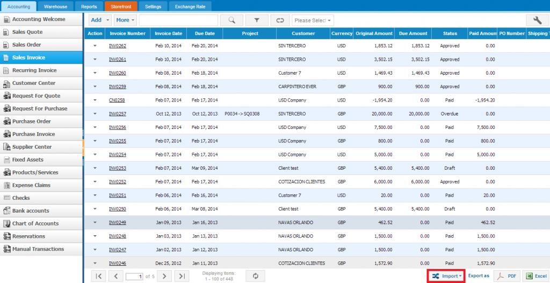Open Products/Services in sidebar
Viewport: 550px width, 283px height.
click(41, 172)
